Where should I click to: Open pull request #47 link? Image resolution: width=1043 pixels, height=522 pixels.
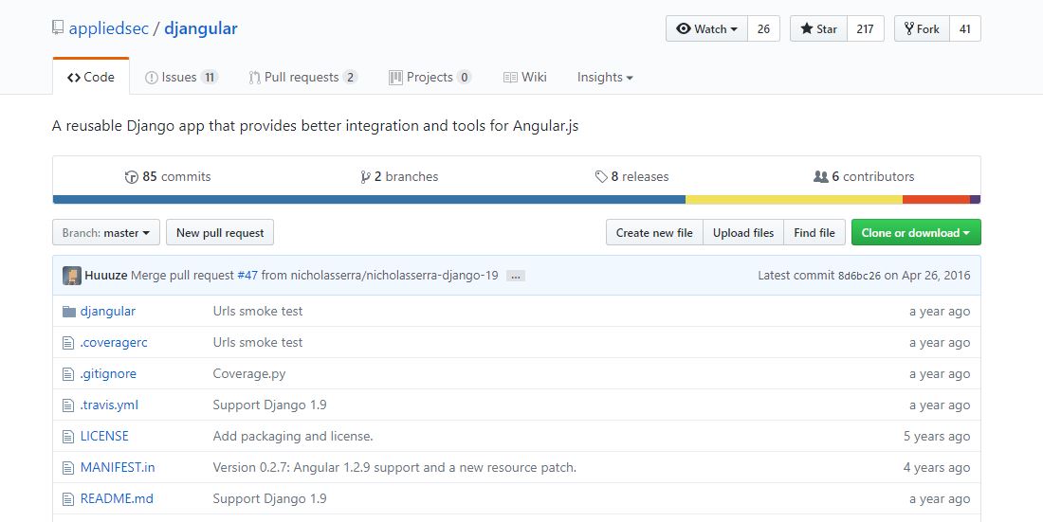(247, 276)
